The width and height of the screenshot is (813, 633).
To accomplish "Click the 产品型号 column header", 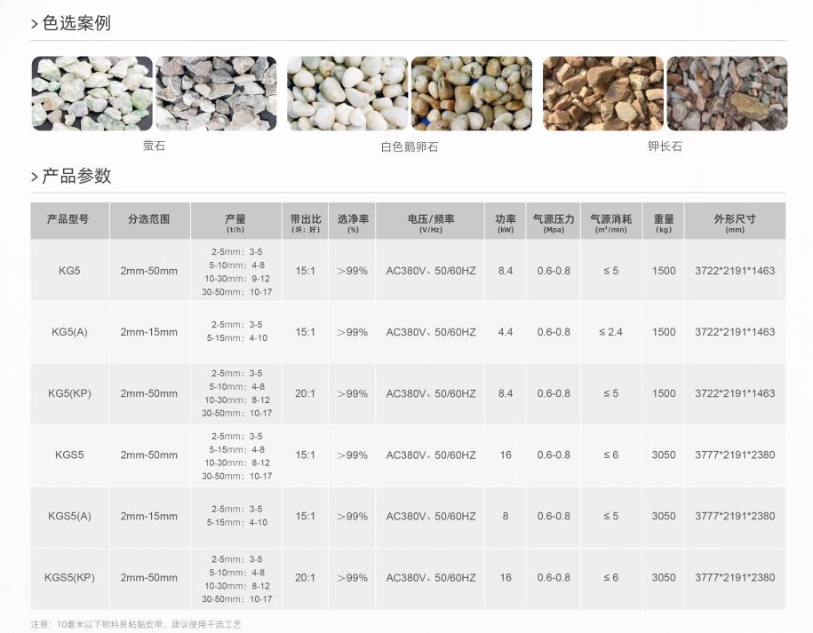I will click(69, 221).
